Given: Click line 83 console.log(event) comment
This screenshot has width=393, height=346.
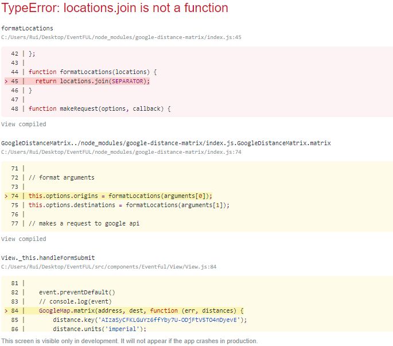Looking at the screenshot, I should [x=75, y=301].
